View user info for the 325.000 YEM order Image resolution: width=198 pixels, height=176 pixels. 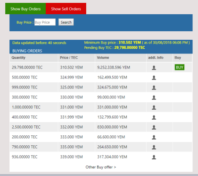coord(154,88)
